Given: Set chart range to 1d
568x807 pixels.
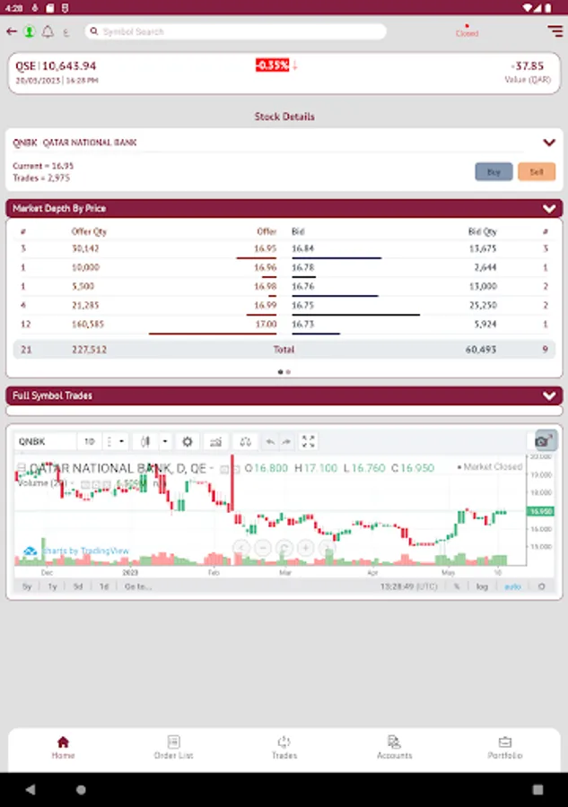Looking at the screenshot, I should [103, 586].
